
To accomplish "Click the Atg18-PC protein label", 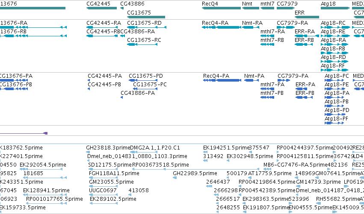I will (x=337, y=76).
